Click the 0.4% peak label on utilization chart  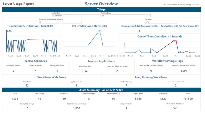pyautogui.click(x=9, y=31)
